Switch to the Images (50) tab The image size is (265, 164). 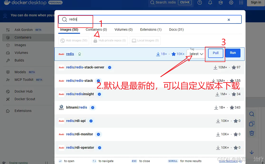[x=69, y=30]
